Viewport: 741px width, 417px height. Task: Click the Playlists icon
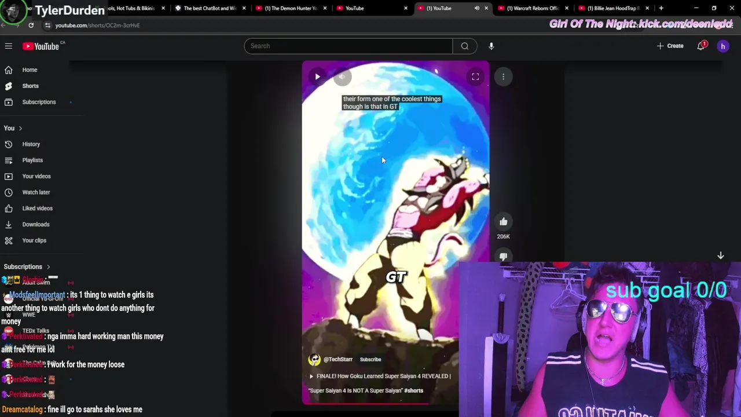pos(9,160)
